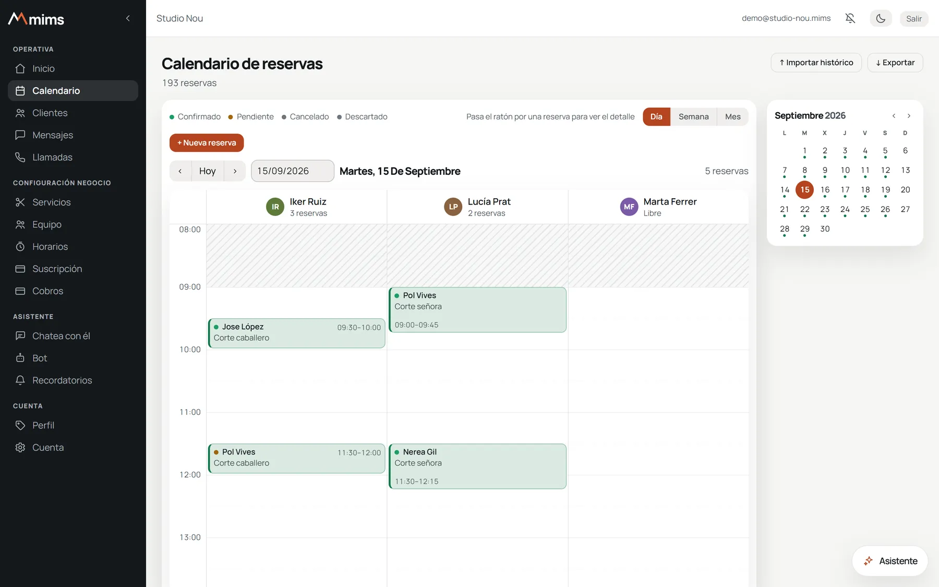Screen dimensions: 939x587
Task: Click the Salir logout button
Action: point(913,18)
